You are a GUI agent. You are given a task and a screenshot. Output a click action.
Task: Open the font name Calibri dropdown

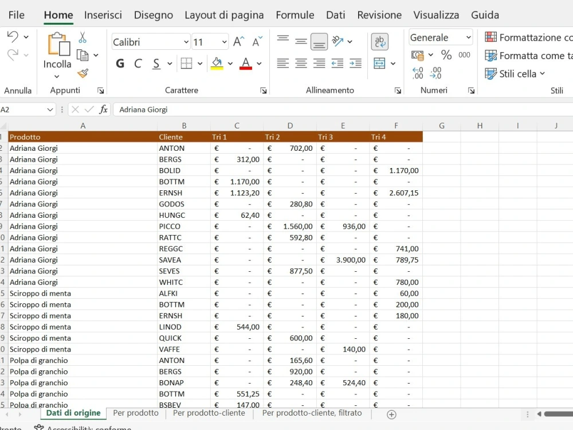(186, 42)
